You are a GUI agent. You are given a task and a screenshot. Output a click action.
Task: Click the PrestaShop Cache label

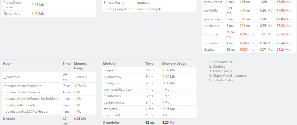tap(12, 5)
